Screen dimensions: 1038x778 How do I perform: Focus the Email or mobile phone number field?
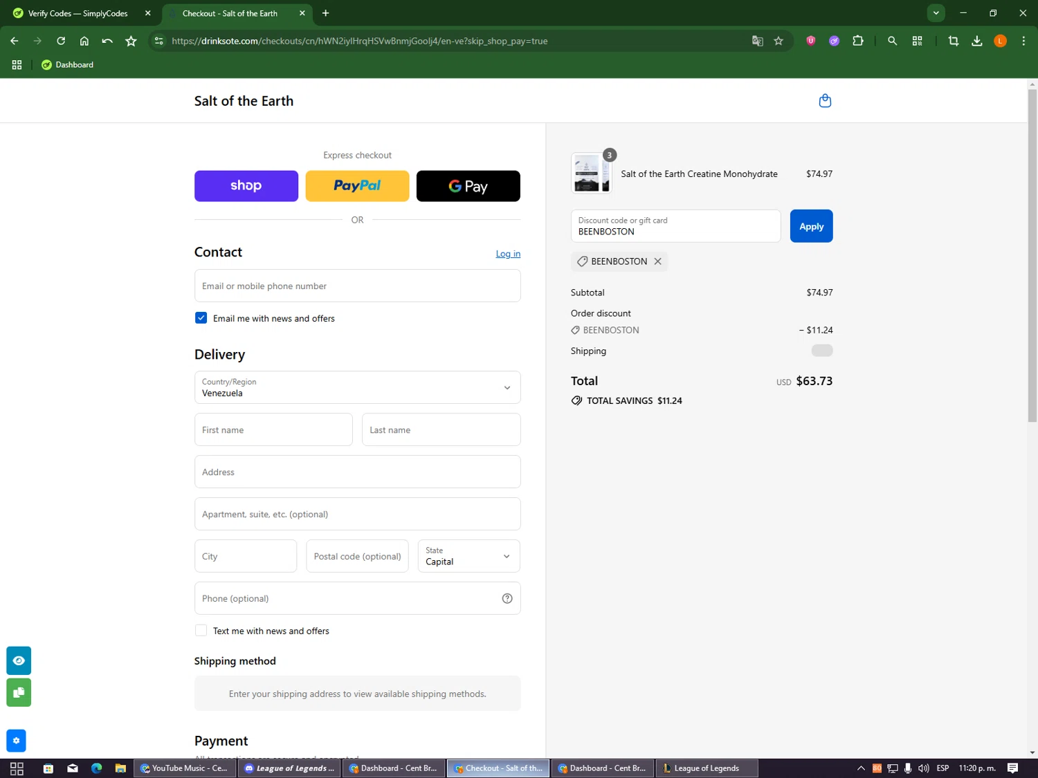pos(358,286)
